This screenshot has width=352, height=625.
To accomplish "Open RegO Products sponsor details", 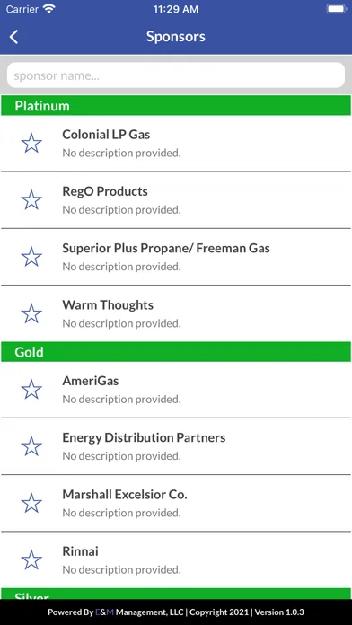I will point(176,200).
